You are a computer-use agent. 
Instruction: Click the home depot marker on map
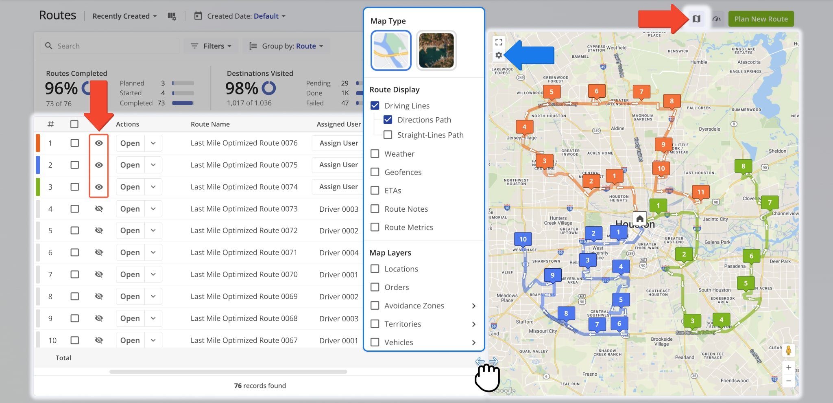click(639, 219)
